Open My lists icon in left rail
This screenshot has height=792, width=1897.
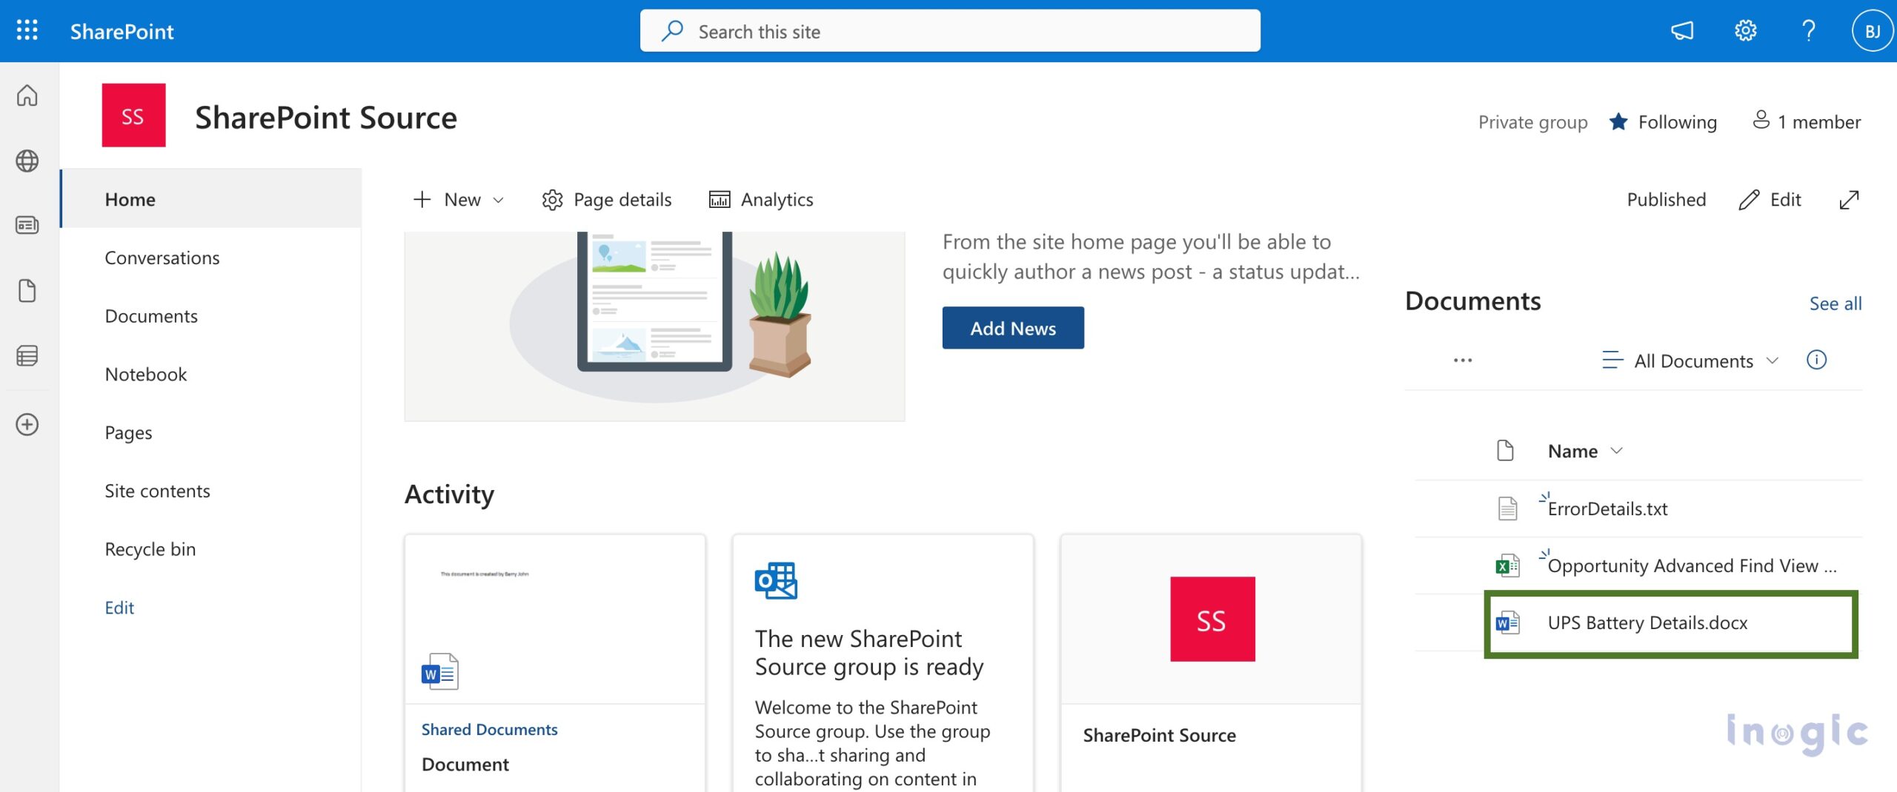pyautogui.click(x=27, y=356)
